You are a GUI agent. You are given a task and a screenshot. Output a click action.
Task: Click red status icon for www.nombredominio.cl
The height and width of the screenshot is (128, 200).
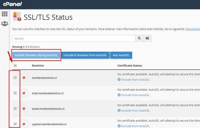pyautogui.click(x=24, y=109)
